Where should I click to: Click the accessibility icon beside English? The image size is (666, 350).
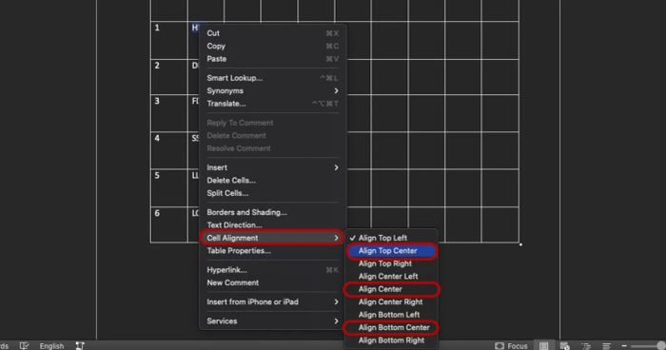click(80, 346)
